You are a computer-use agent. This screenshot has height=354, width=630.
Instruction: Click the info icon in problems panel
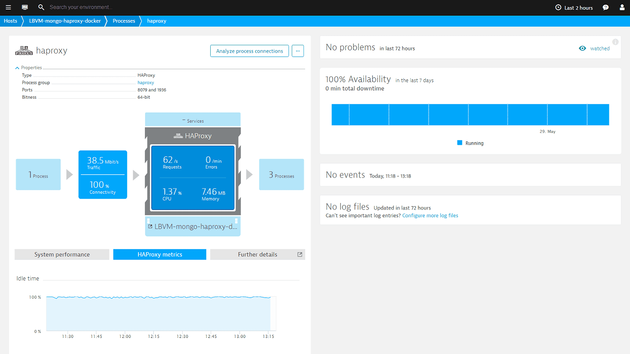615,42
